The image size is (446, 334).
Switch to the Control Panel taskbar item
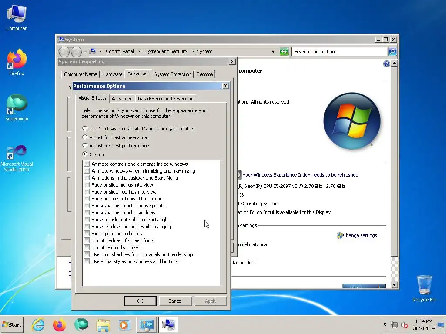[x=146, y=324]
